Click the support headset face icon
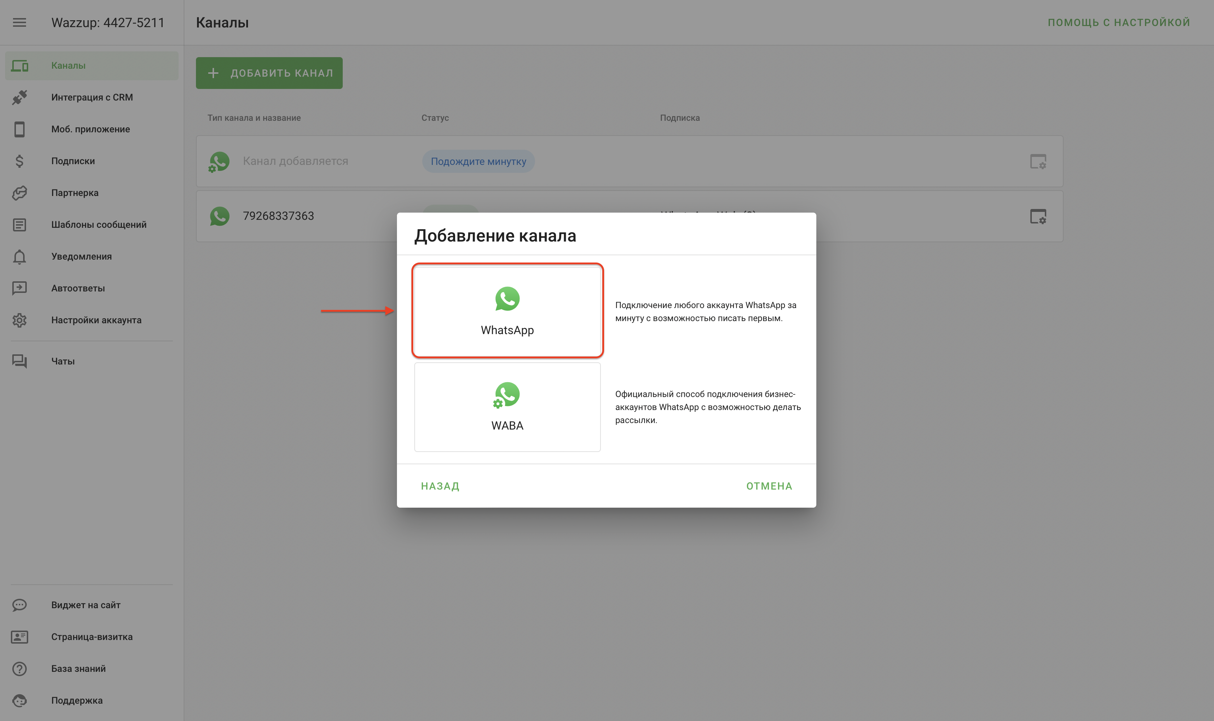This screenshot has height=721, width=1214. pos(20,700)
